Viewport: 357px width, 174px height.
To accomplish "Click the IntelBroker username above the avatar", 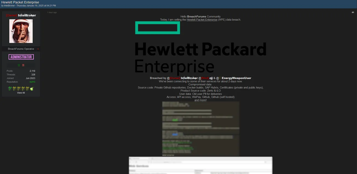I will (x=27, y=15).
